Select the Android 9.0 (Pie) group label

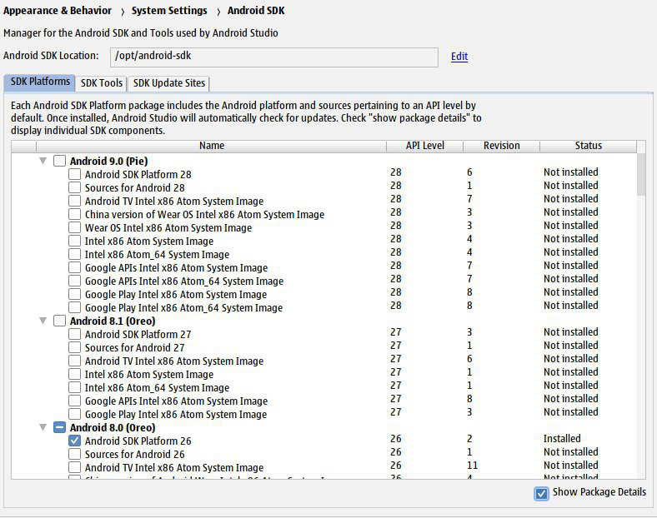tap(108, 161)
